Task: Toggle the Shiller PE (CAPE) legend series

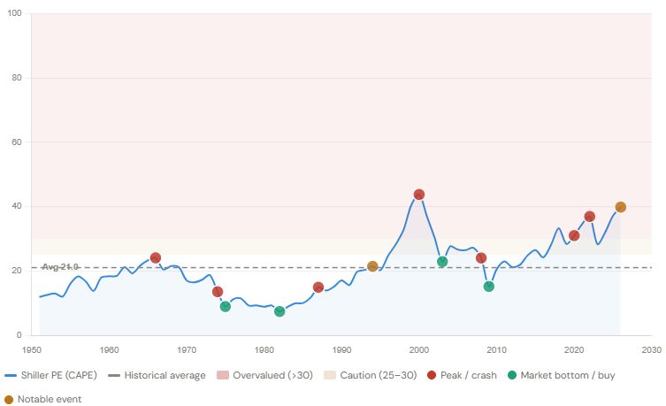Action: point(51,375)
